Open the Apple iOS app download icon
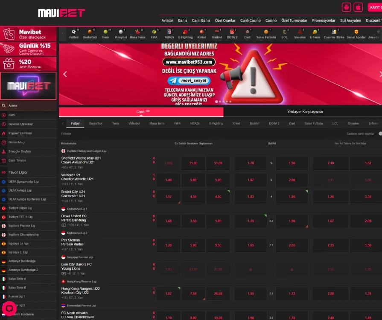The width and height of the screenshot is (382, 320). 358,7
